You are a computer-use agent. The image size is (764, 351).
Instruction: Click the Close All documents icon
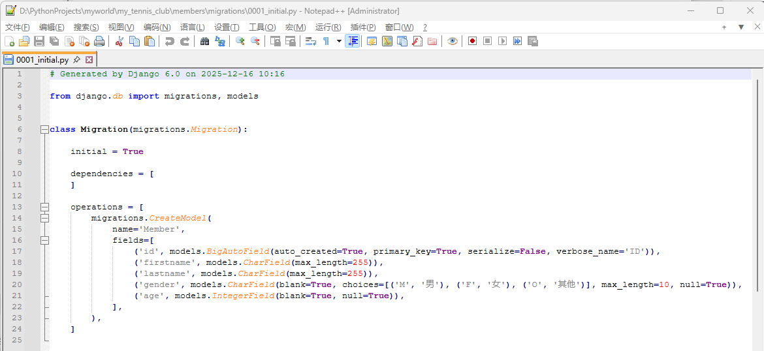(x=84, y=41)
